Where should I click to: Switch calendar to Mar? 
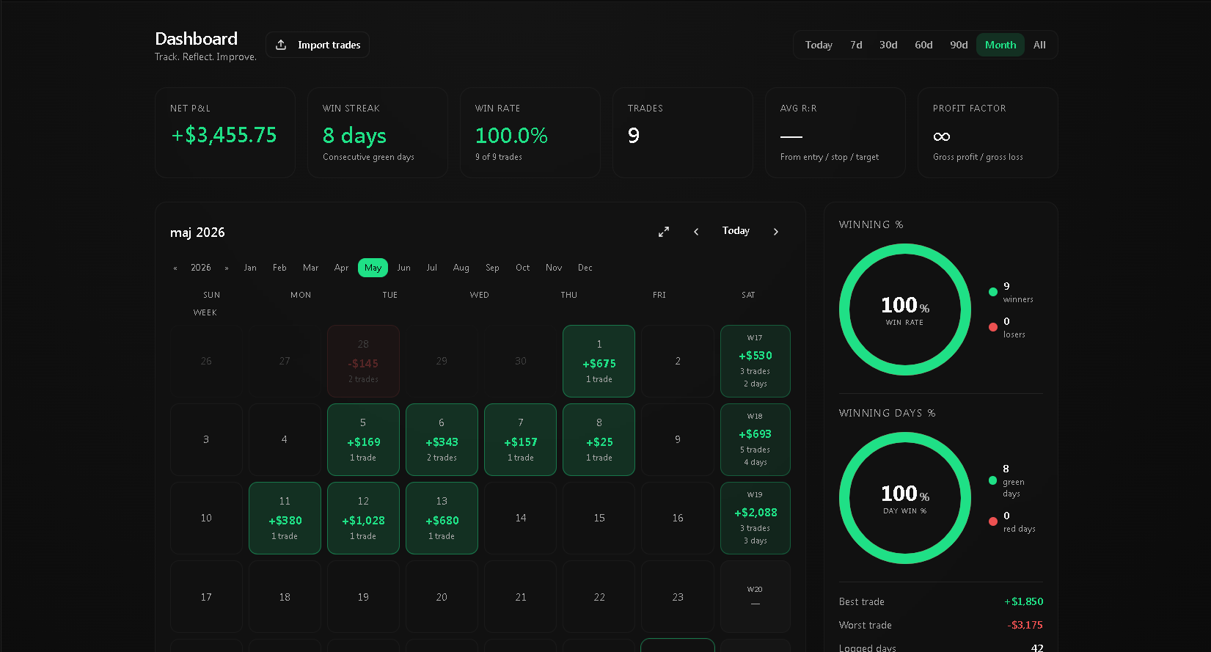[x=311, y=268]
